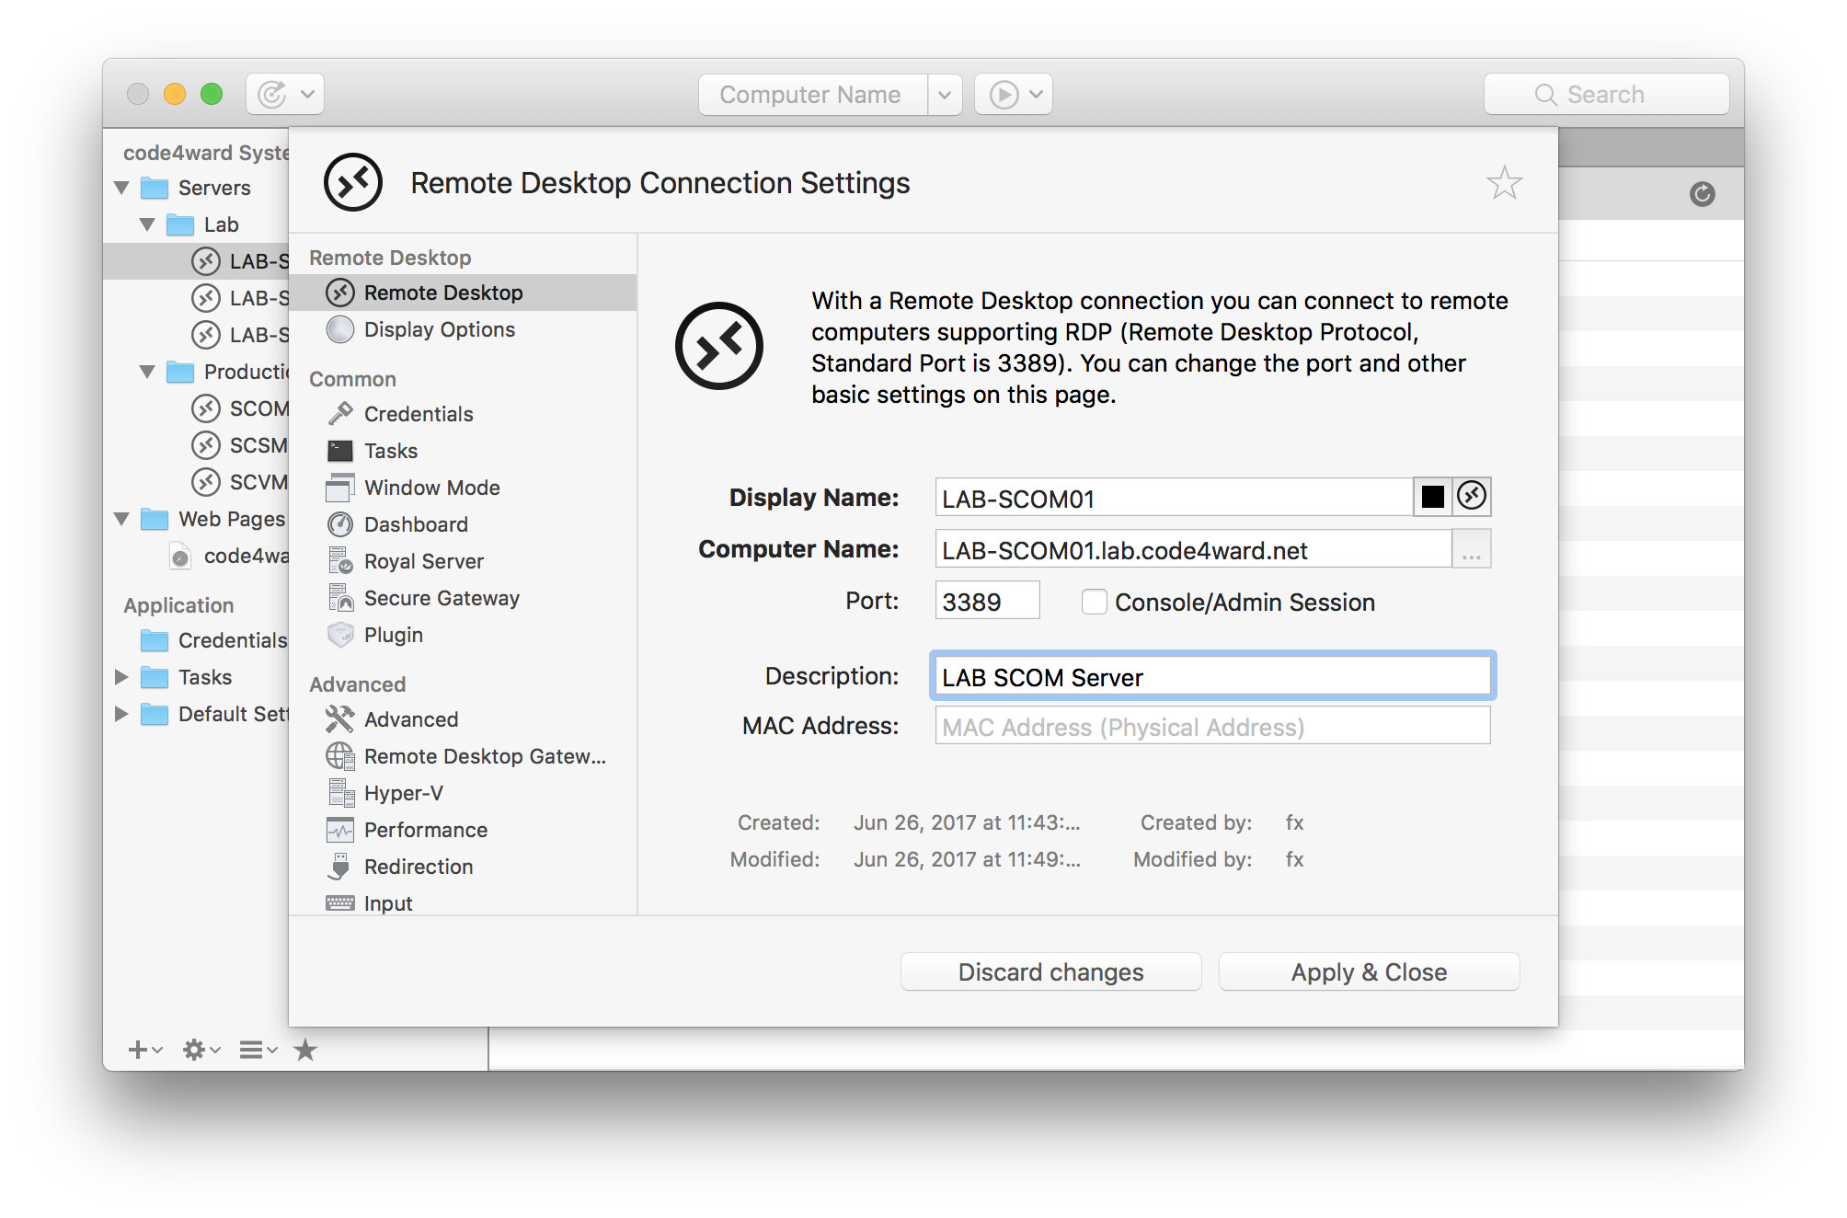Select the Royal Server settings page

[x=423, y=561]
